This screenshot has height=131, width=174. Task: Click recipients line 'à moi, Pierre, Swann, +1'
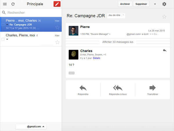[93, 55]
